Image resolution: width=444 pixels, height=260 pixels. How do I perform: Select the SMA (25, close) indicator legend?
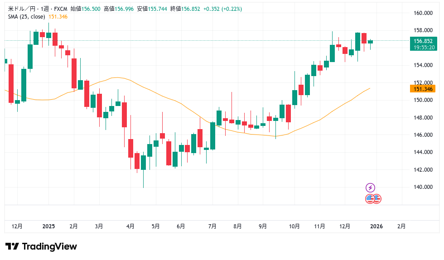point(26,17)
